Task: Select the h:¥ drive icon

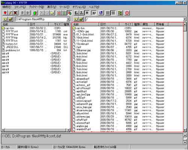Action: [x=3, y=73]
